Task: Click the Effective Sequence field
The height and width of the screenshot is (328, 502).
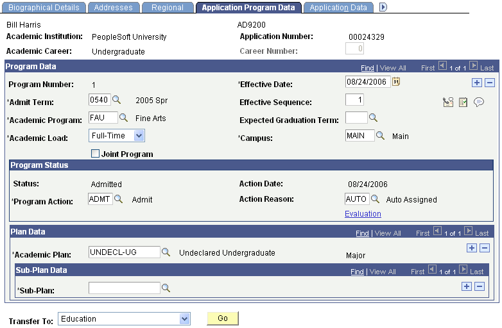Action: coord(354,100)
